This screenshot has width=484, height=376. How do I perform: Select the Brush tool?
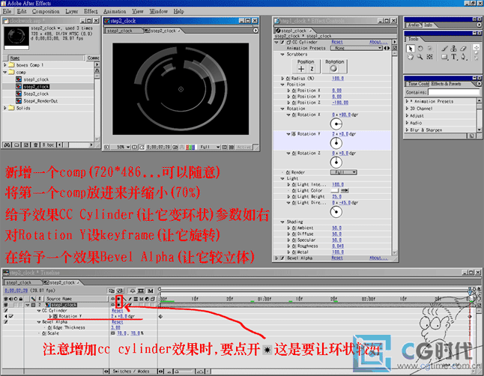(x=444, y=49)
